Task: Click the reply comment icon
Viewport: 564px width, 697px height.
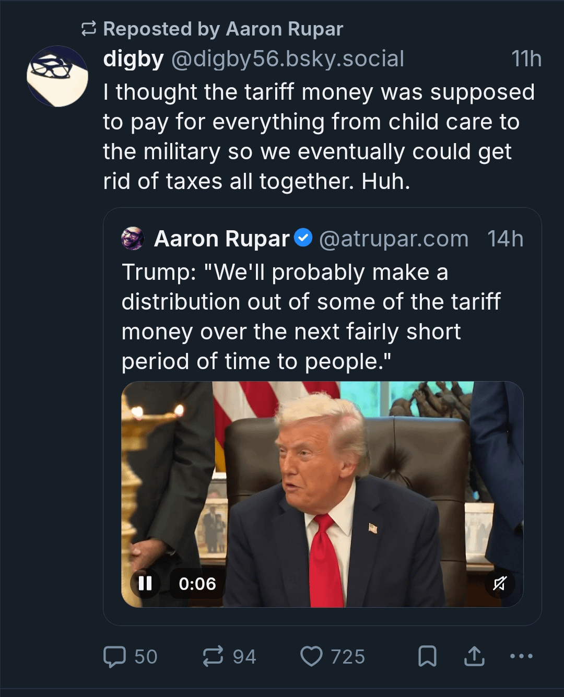Action: point(115,656)
